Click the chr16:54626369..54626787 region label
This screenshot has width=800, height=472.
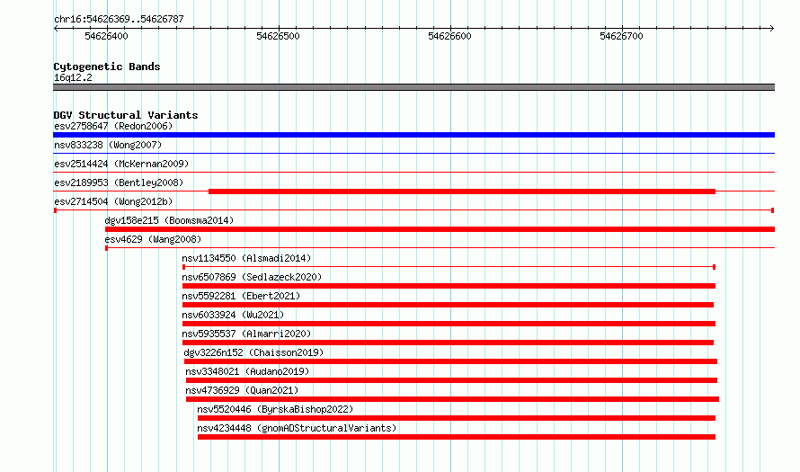coord(119,20)
